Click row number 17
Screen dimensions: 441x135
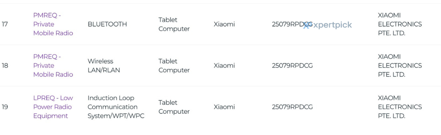tap(5, 24)
